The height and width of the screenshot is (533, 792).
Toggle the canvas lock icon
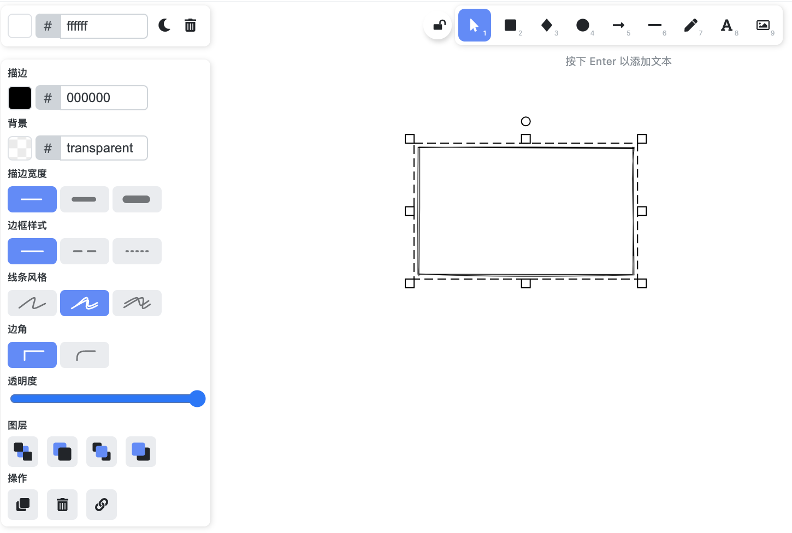pyautogui.click(x=438, y=25)
